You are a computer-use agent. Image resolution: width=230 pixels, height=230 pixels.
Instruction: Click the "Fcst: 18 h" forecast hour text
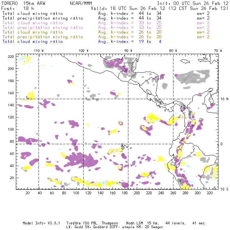click(x=18, y=8)
